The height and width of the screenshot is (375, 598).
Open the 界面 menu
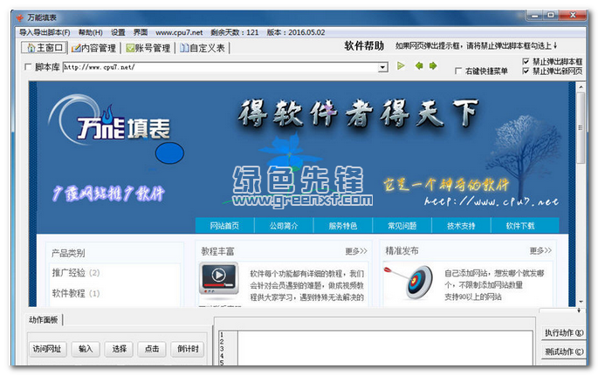[x=141, y=32]
